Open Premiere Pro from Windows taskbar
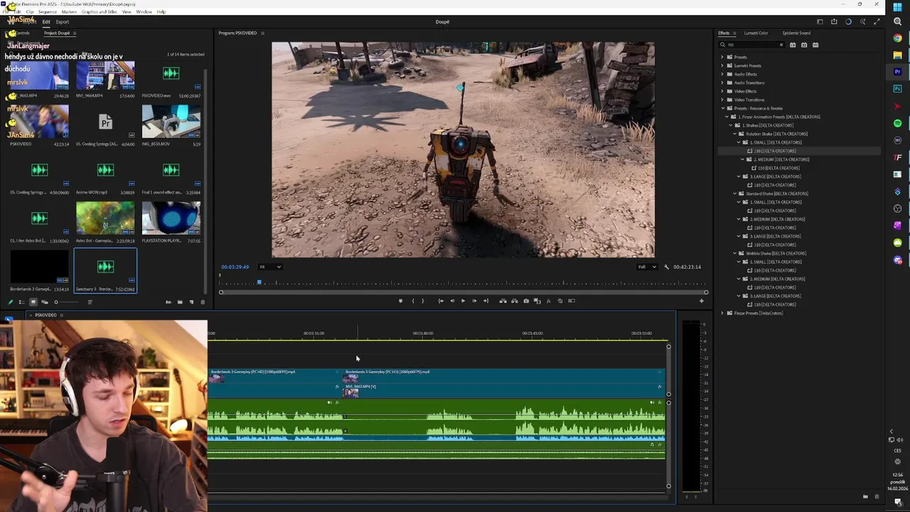Screen dimensions: 910x512 [x=897, y=72]
